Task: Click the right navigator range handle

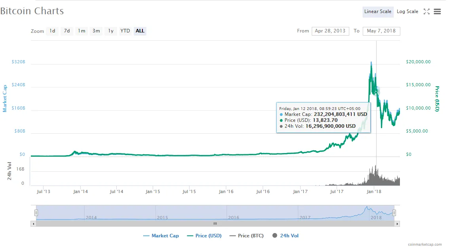Action: [x=394, y=213]
